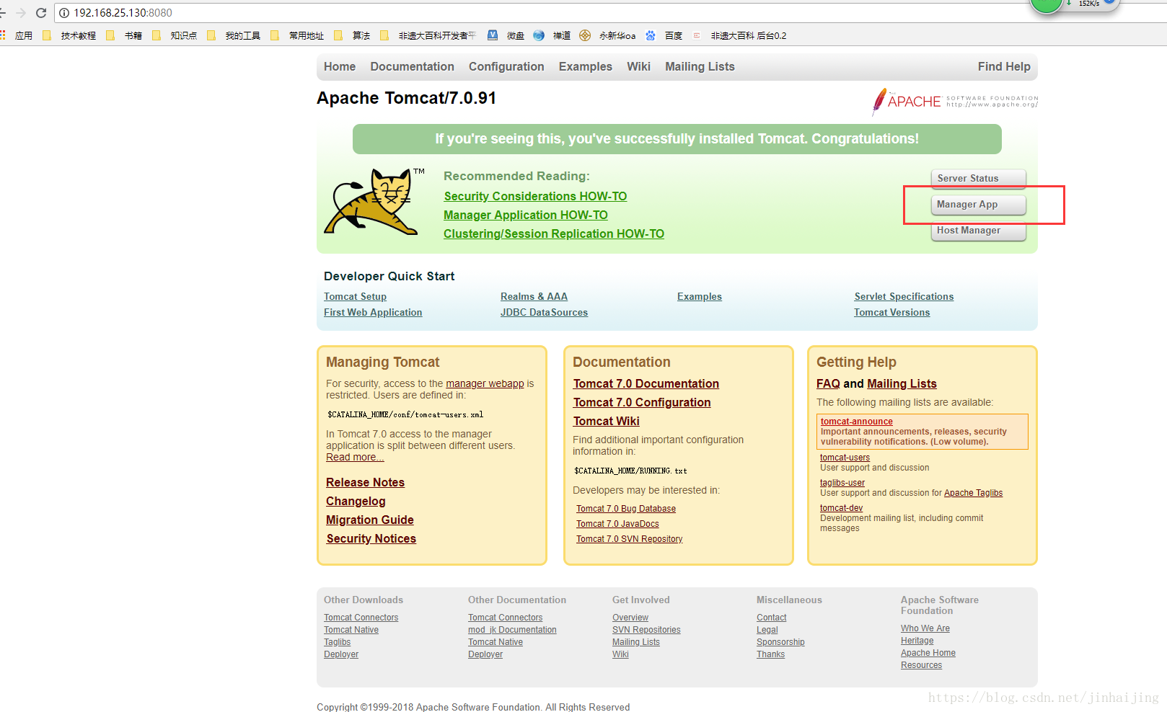Open the Apache Taglibs link
Viewport: 1167px width, 712px height.
[x=973, y=493]
